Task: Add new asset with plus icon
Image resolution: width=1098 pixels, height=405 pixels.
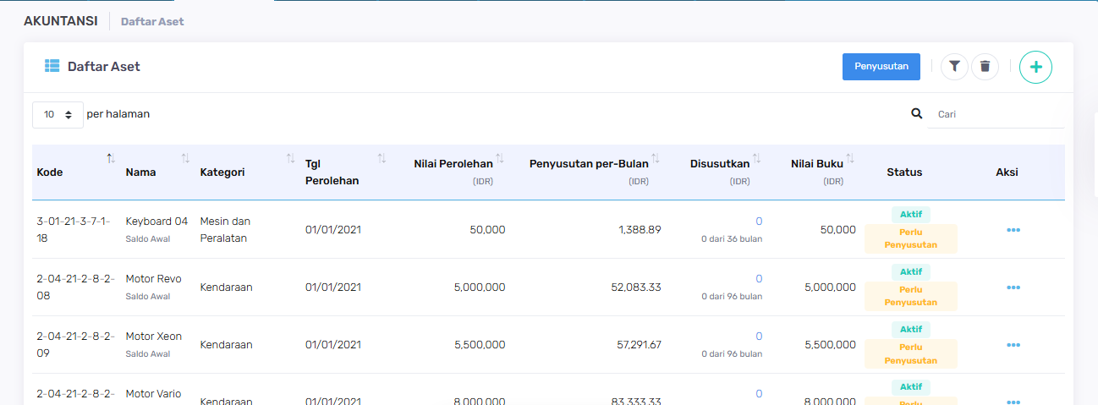Action: point(1035,67)
